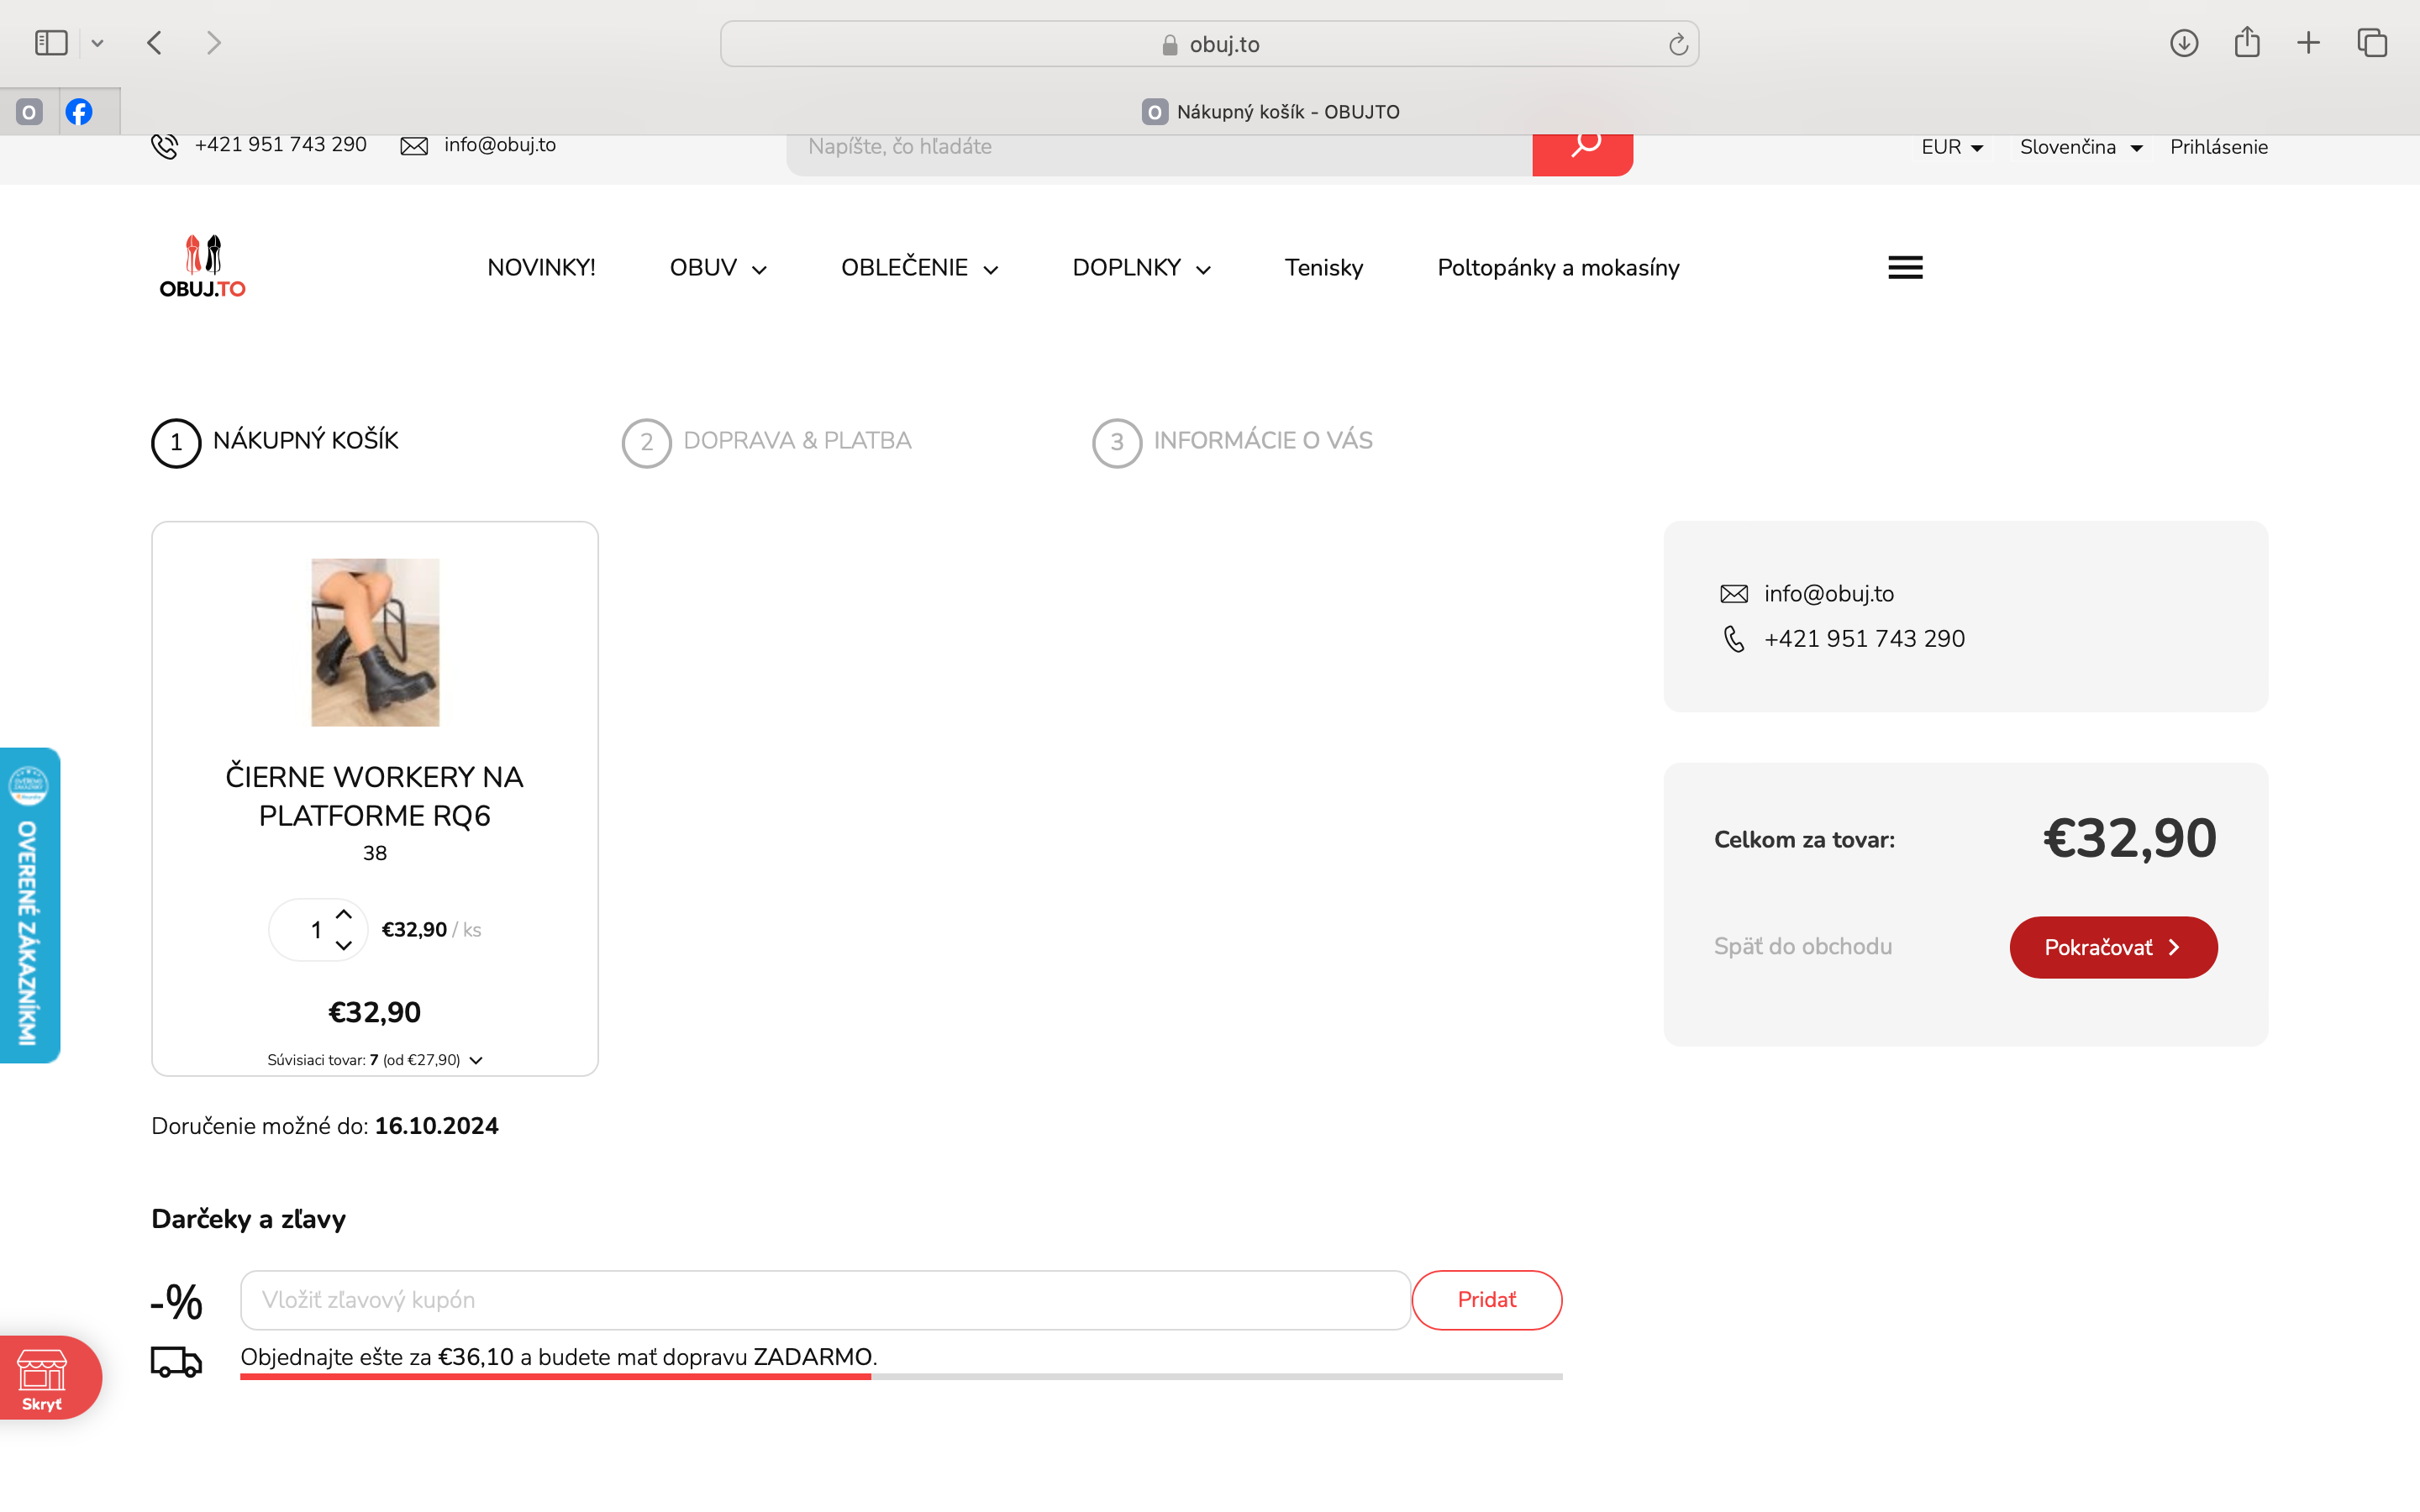This screenshot has width=2420, height=1512.
Task: Click the envelope icon in the contact box
Action: tap(1734, 594)
